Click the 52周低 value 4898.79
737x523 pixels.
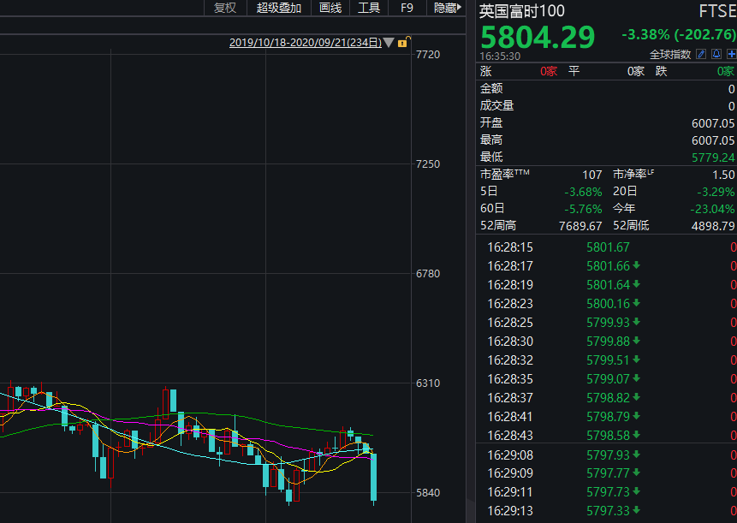[x=712, y=226]
